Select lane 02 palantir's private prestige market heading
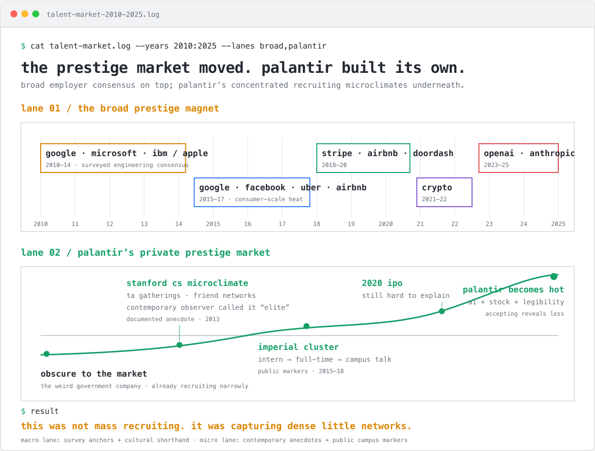 [x=145, y=252]
